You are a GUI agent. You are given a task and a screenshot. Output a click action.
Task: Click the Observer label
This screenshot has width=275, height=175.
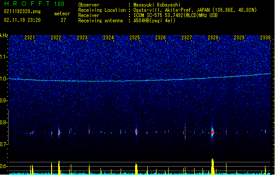[x=89, y=5]
